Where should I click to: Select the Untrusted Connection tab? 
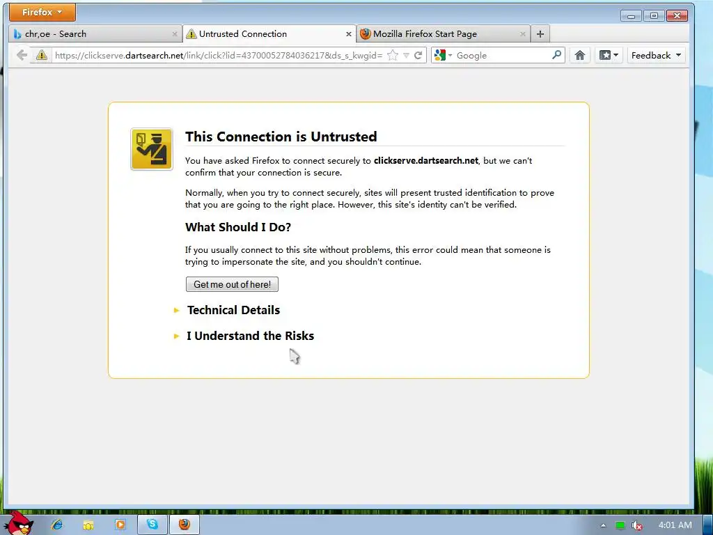269,33
